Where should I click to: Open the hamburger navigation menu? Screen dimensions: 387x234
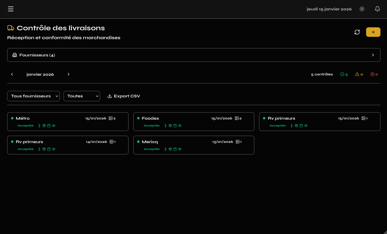(x=11, y=9)
